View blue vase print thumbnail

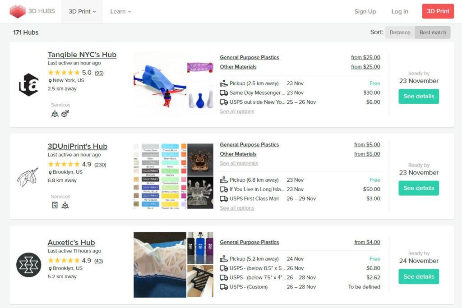point(200,101)
